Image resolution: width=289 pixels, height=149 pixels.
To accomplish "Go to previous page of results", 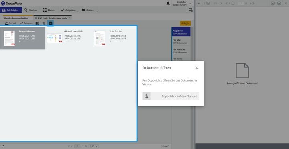I will coord(72,146).
